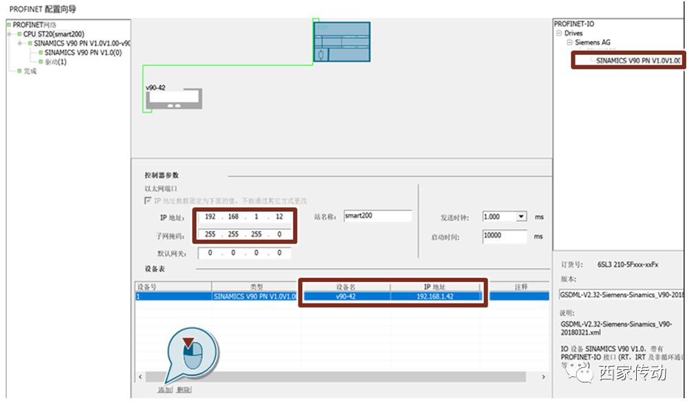689x403 pixels.
Task: Select PROFINET网络 in the wizard tree
Action: (34, 25)
